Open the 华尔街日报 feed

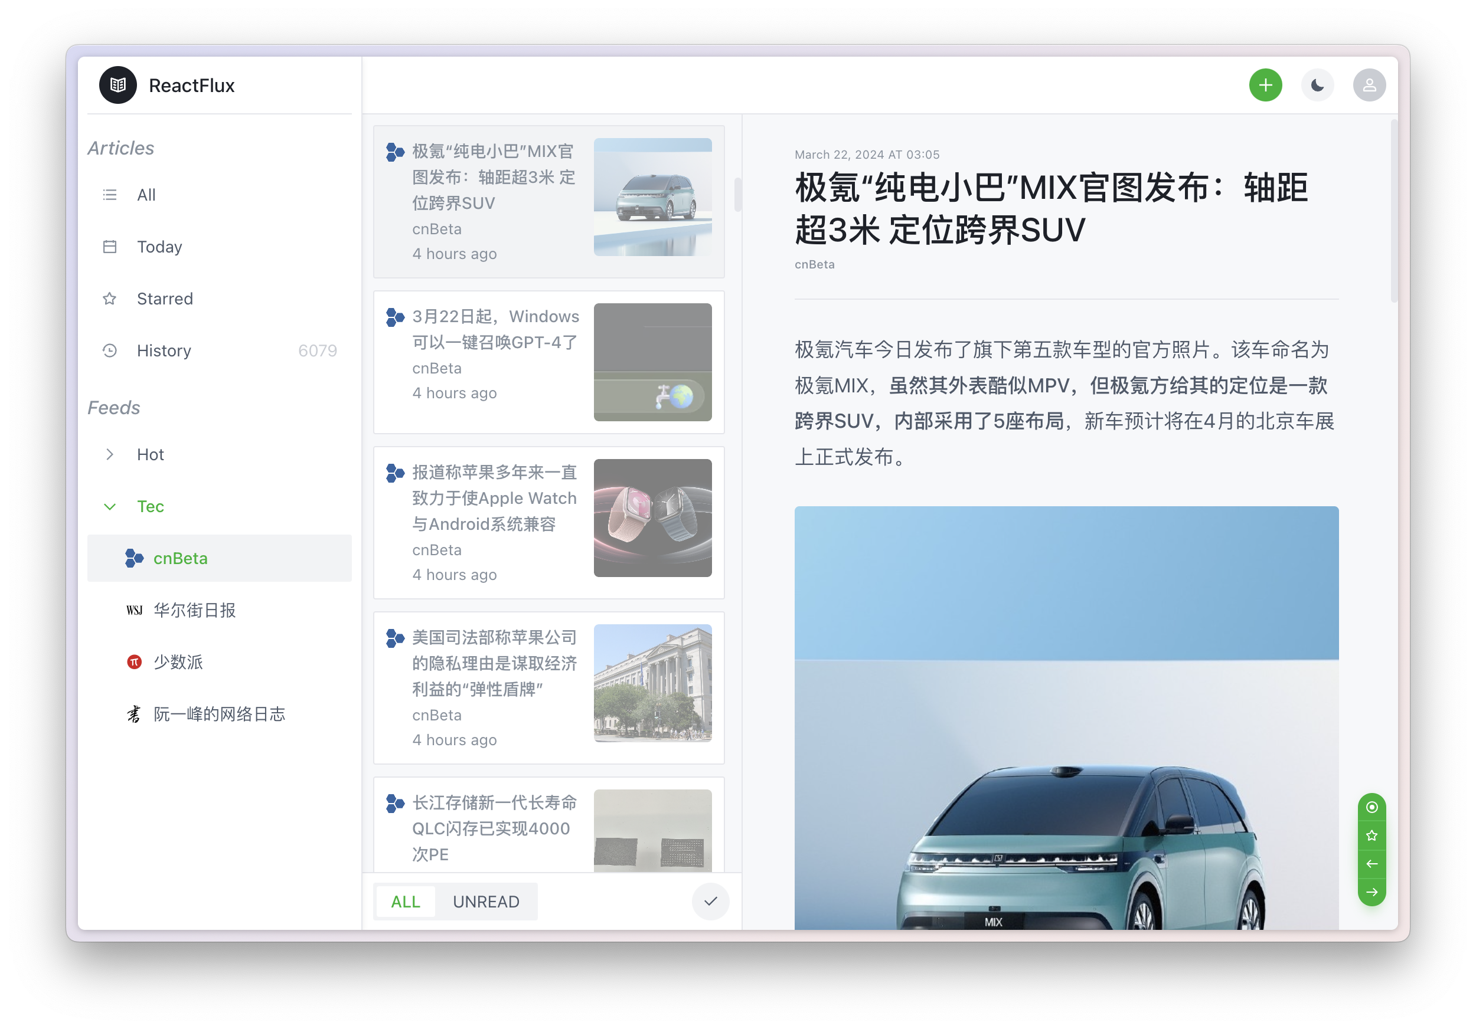(194, 610)
